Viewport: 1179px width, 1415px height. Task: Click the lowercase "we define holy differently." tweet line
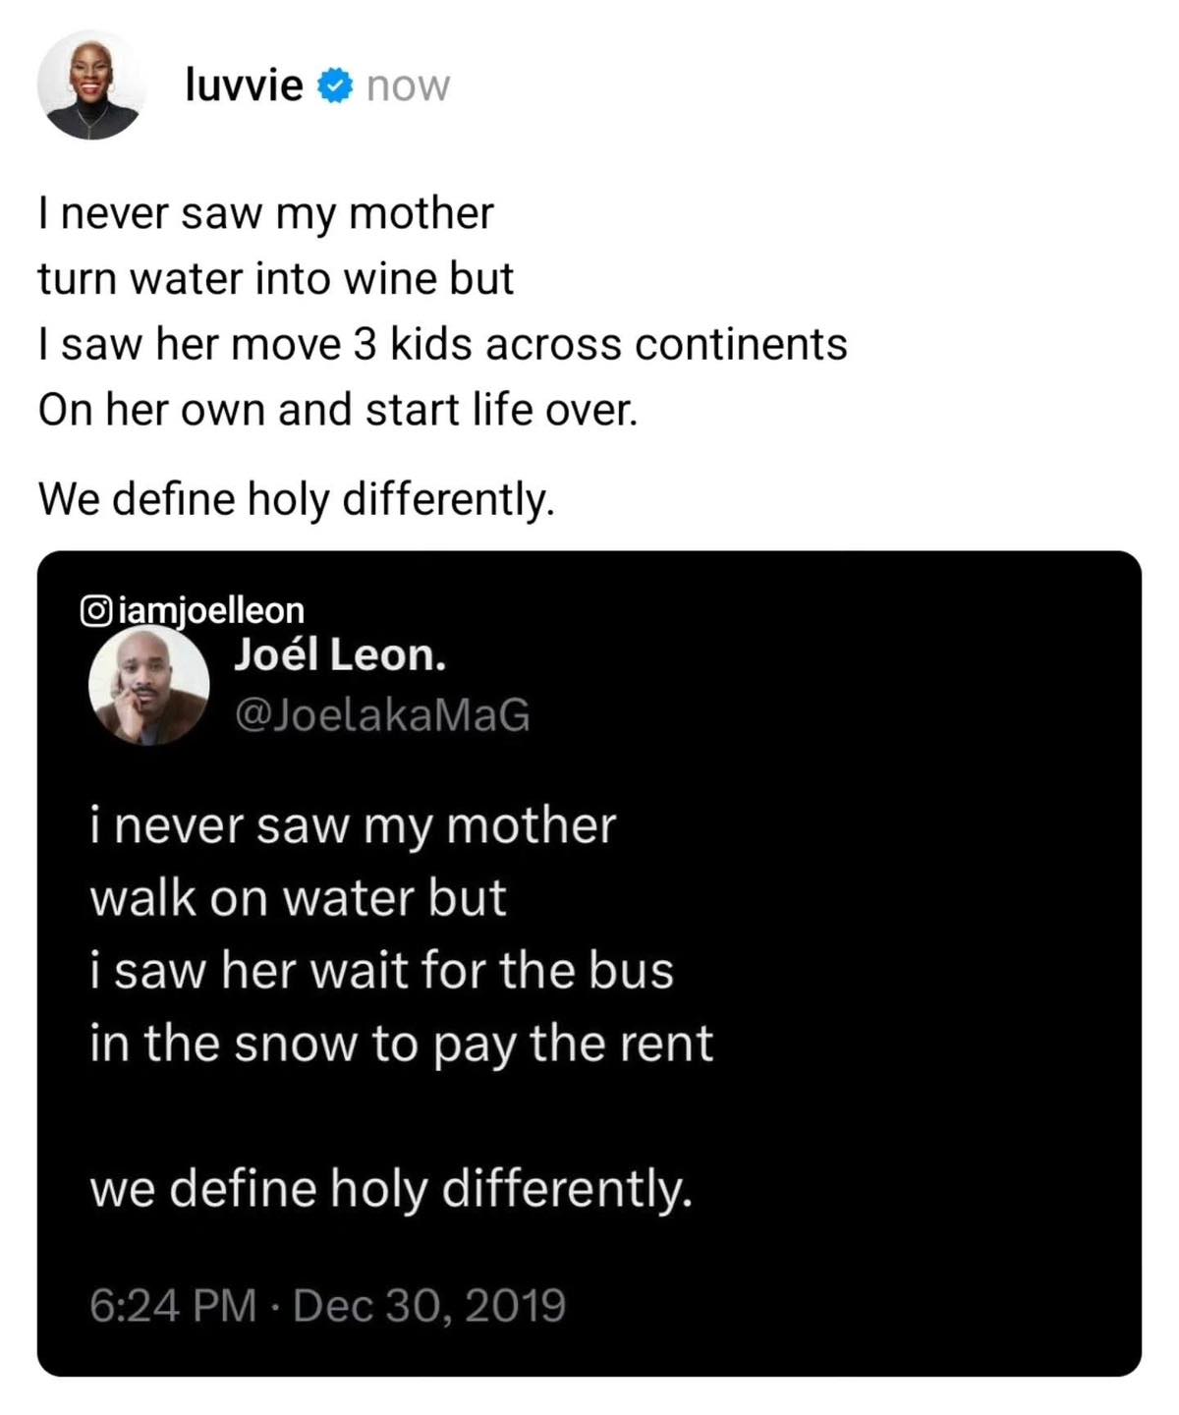(x=391, y=1189)
